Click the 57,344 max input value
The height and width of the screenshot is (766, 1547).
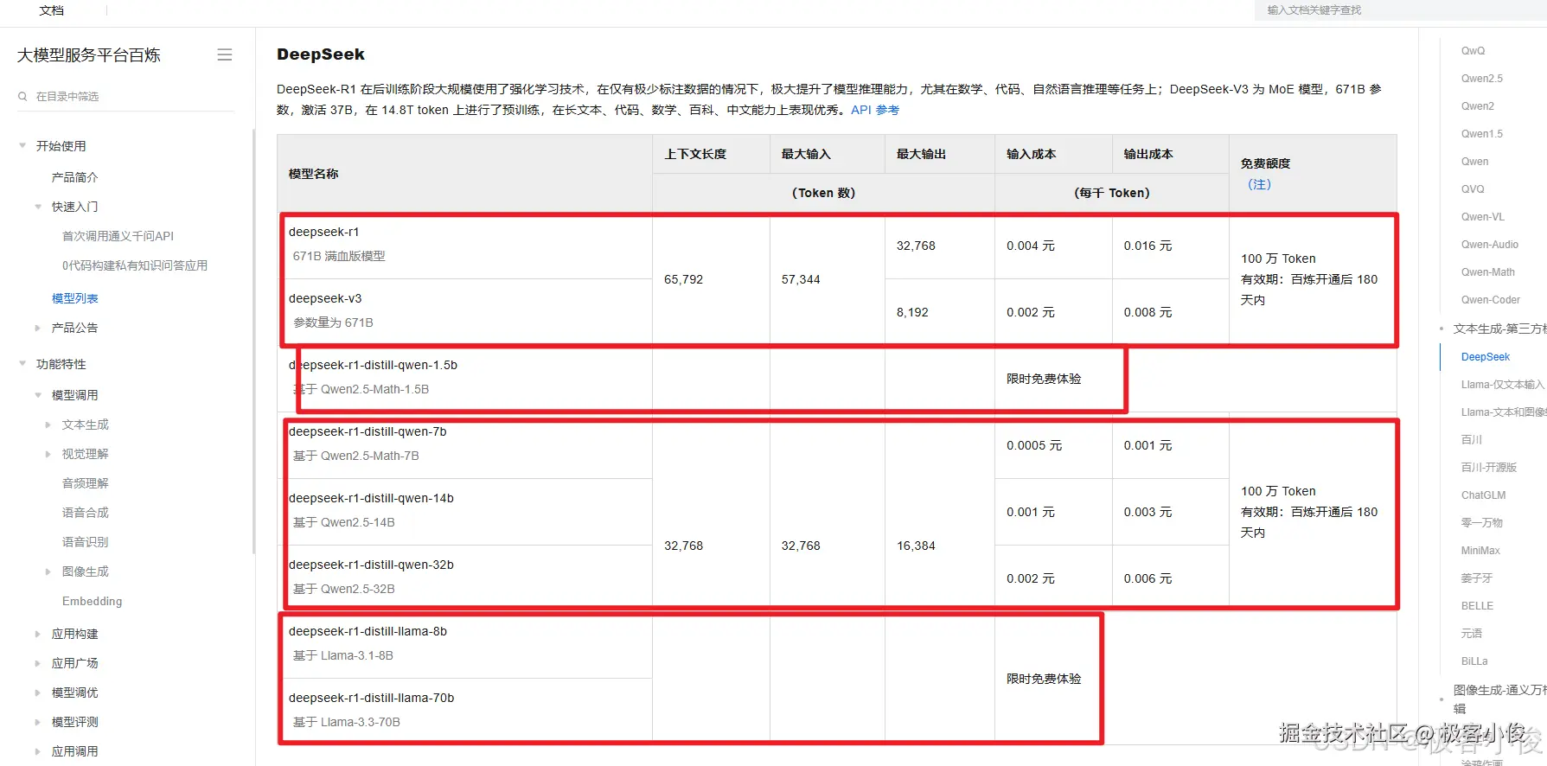point(801,279)
